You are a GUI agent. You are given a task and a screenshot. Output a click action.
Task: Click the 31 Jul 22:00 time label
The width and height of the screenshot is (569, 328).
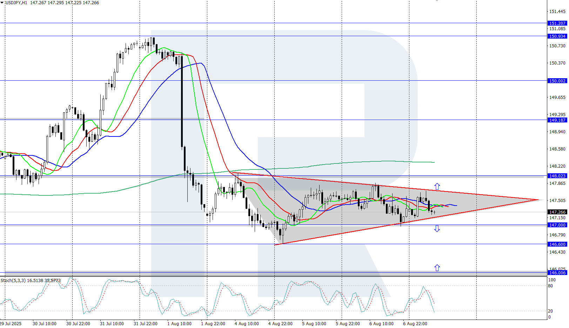tap(146, 323)
